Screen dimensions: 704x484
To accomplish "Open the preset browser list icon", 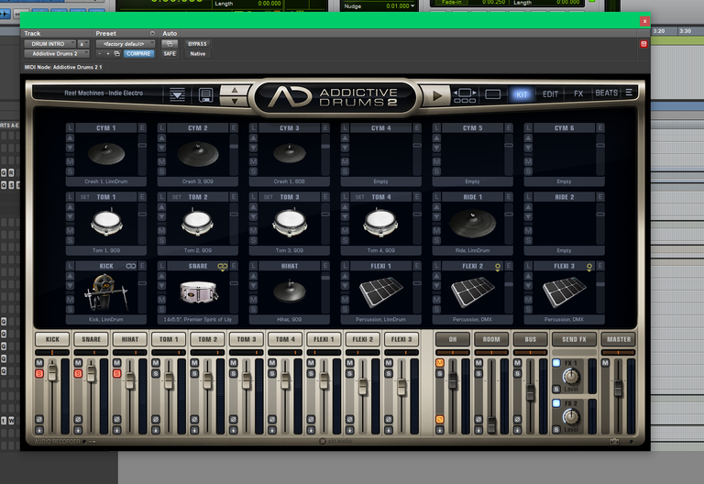I will coord(177,94).
